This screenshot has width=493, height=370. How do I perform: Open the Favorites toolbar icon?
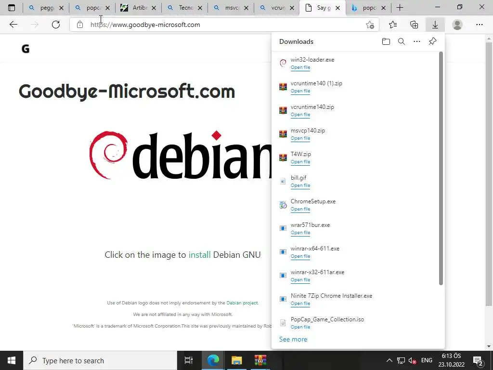coord(393,25)
